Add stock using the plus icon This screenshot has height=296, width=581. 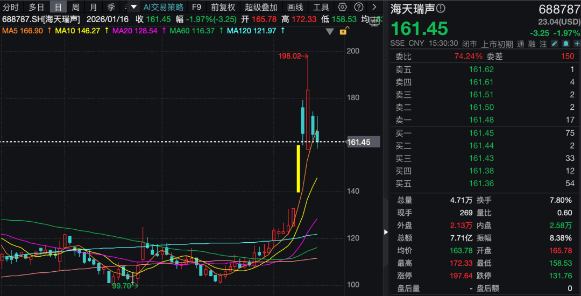[576, 43]
